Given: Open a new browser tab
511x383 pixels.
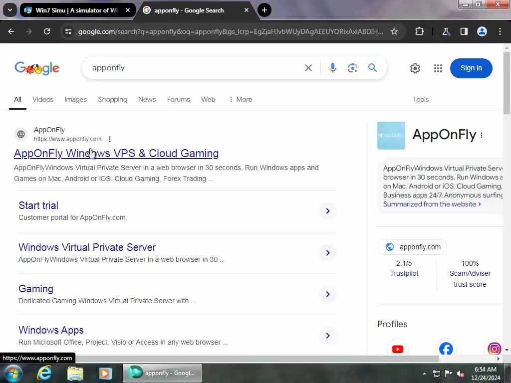Looking at the screenshot, I should (264, 10).
